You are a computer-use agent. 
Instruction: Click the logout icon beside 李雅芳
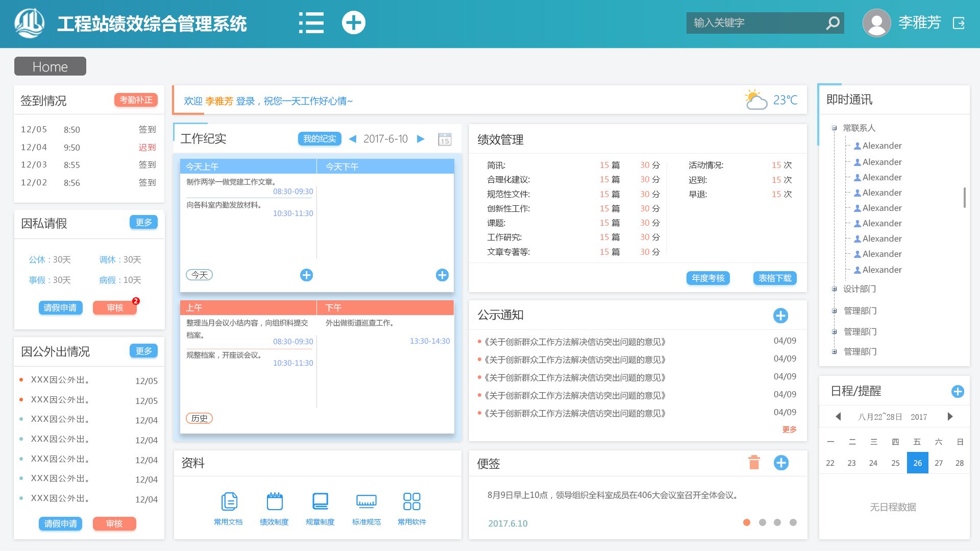click(x=959, y=23)
